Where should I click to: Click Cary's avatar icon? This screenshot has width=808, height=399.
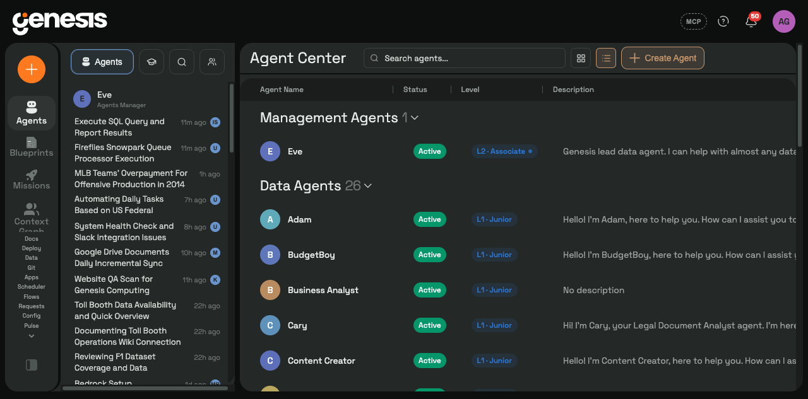click(270, 325)
